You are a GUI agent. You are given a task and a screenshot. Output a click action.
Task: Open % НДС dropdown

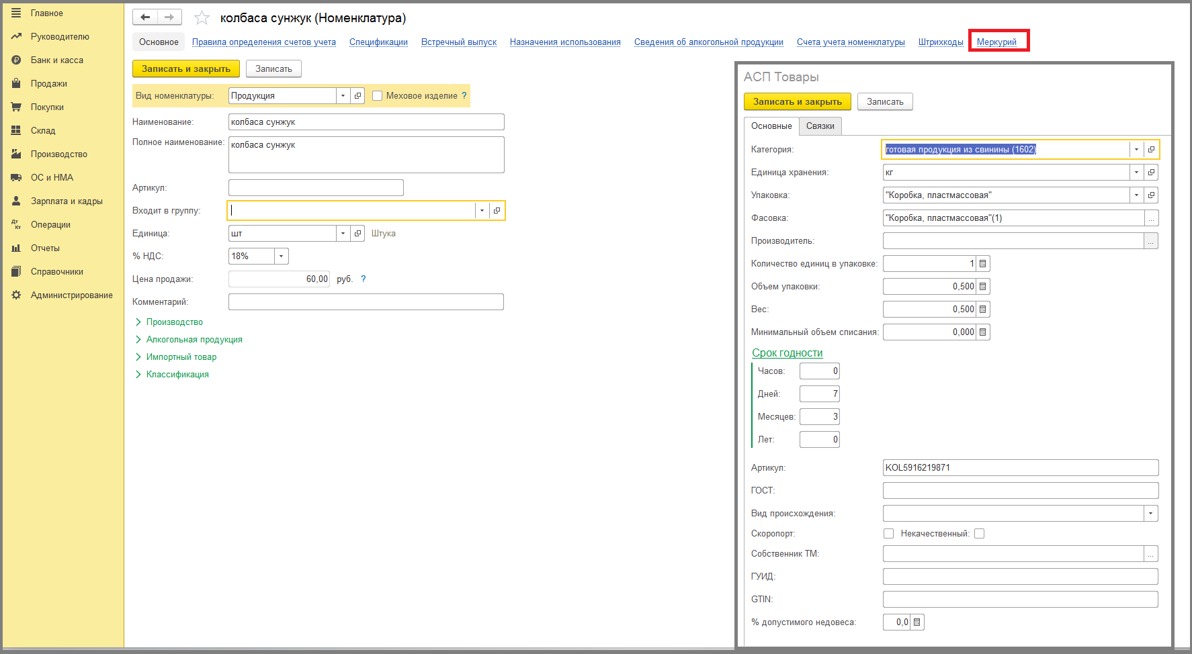tap(282, 256)
